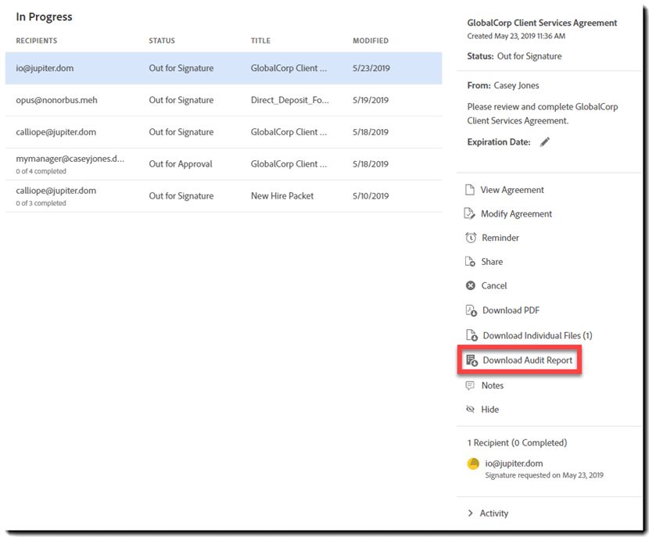Sort by the Modified column header
The height and width of the screenshot is (537, 649).
371,41
